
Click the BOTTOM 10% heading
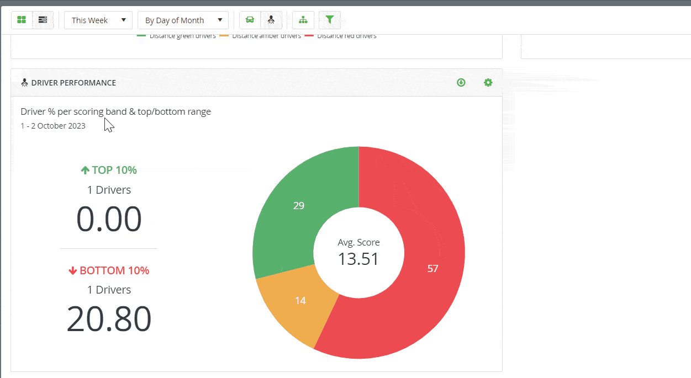coord(109,270)
